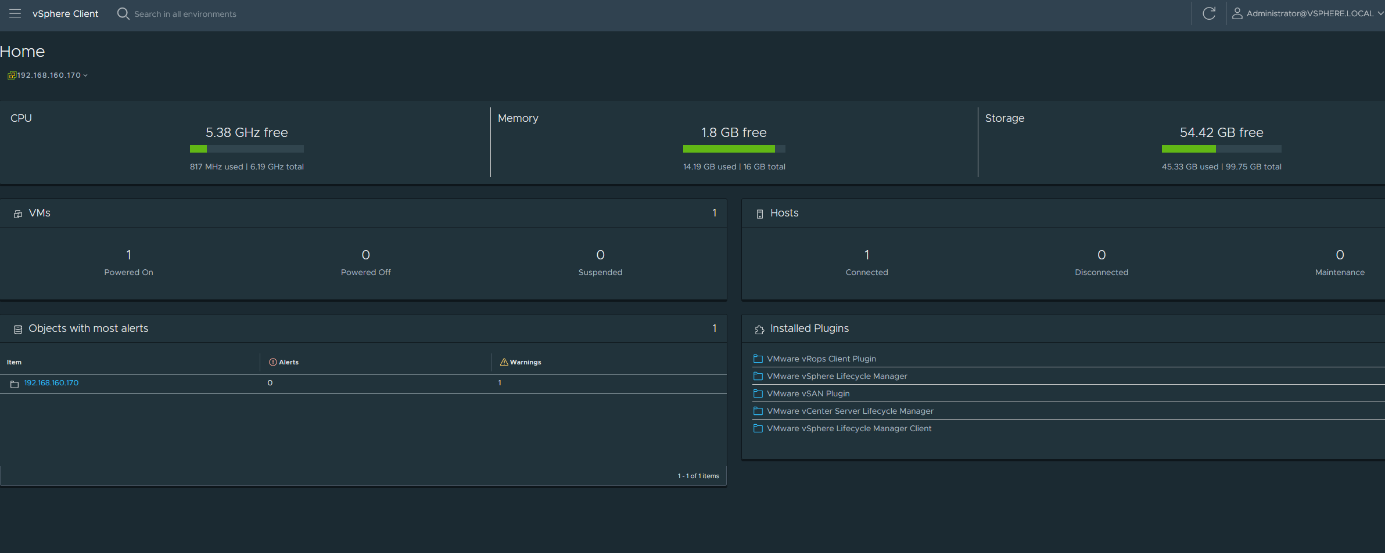This screenshot has width=1385, height=553.
Task: Click the 54.42 GB free storage value
Action: tap(1222, 132)
